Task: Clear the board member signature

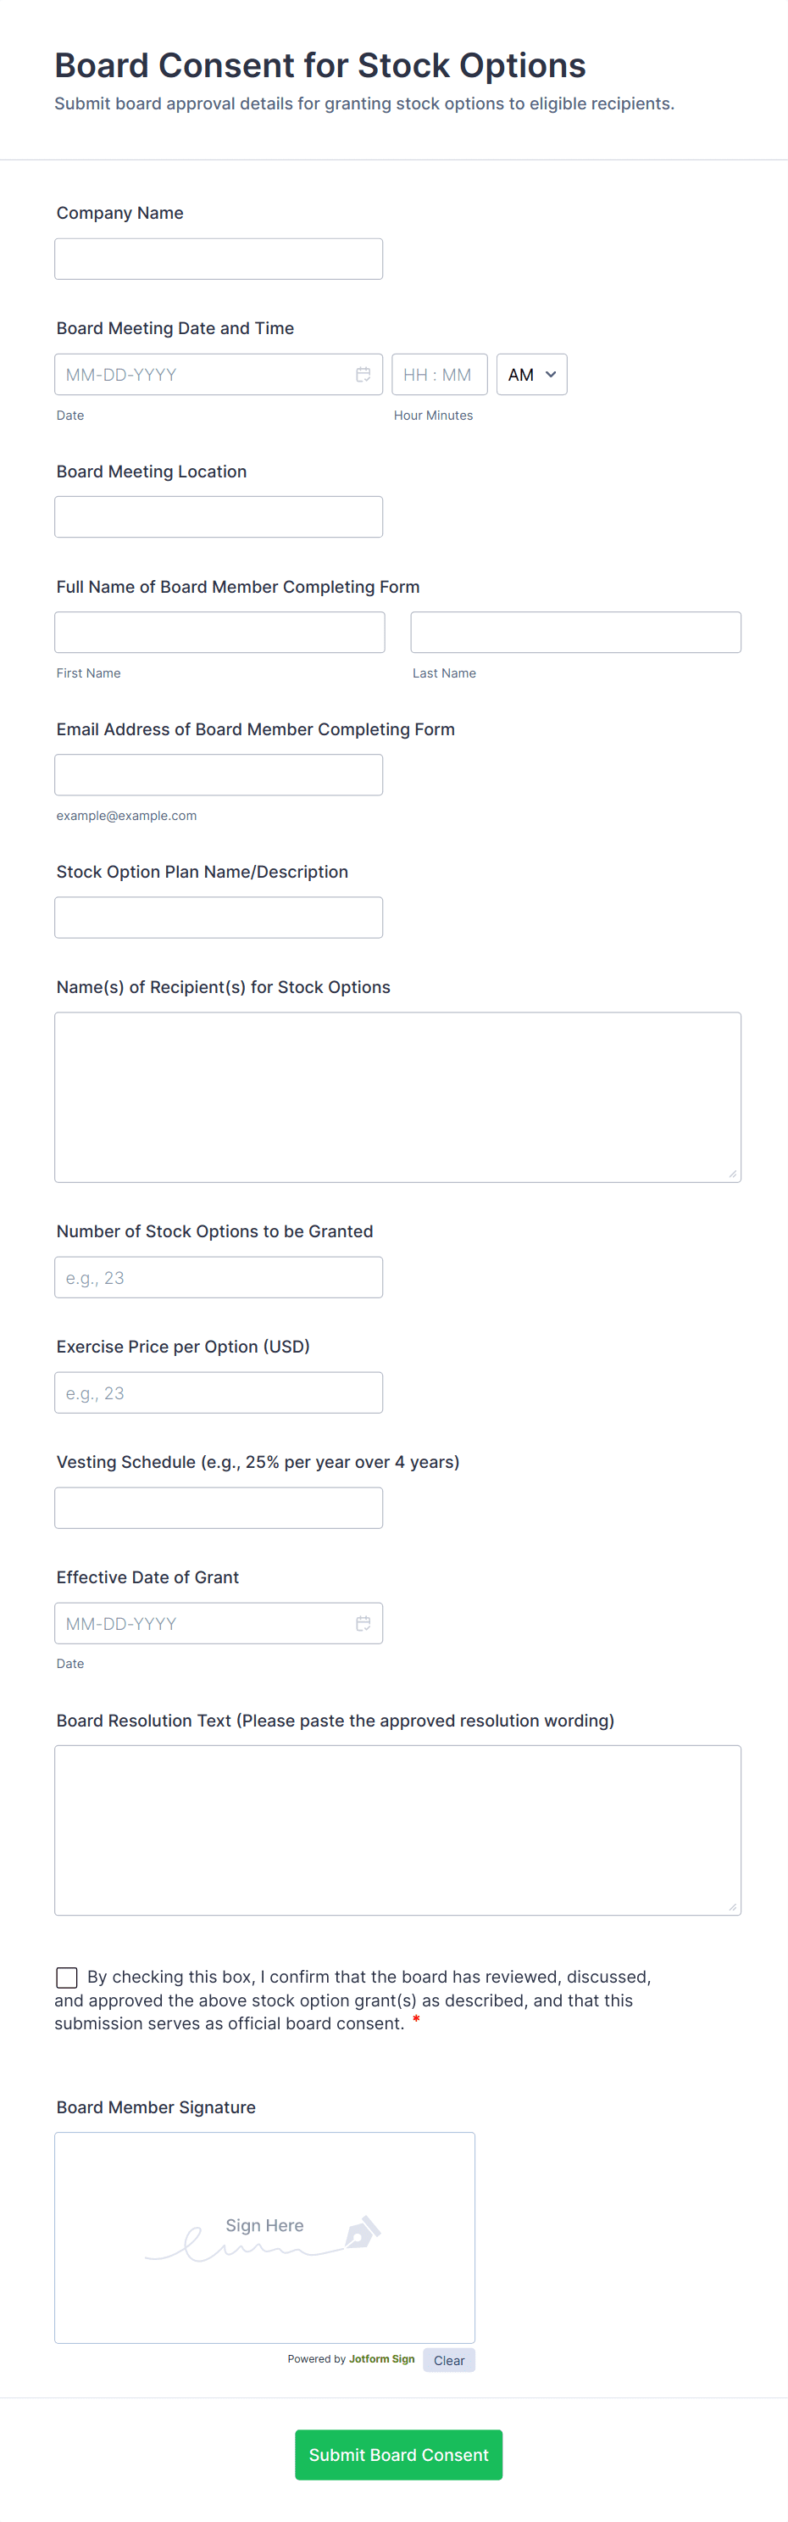Action: 449,2359
